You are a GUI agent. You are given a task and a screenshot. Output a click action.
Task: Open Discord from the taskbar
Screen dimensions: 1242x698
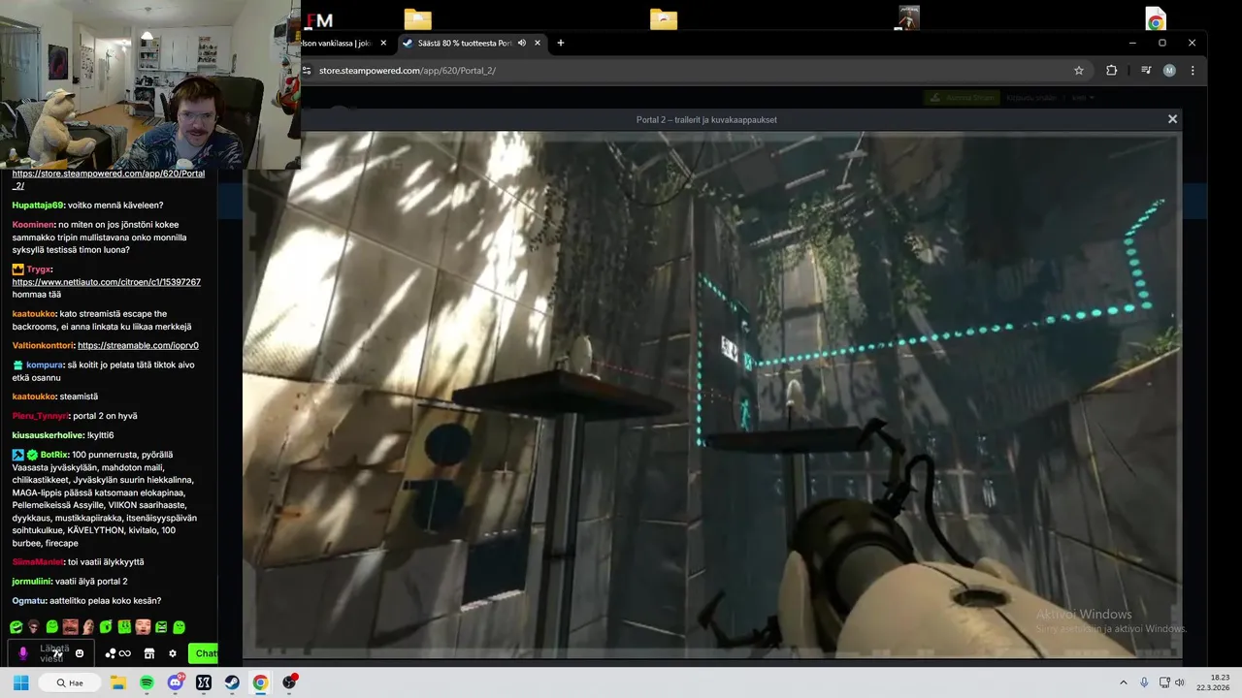tap(176, 682)
